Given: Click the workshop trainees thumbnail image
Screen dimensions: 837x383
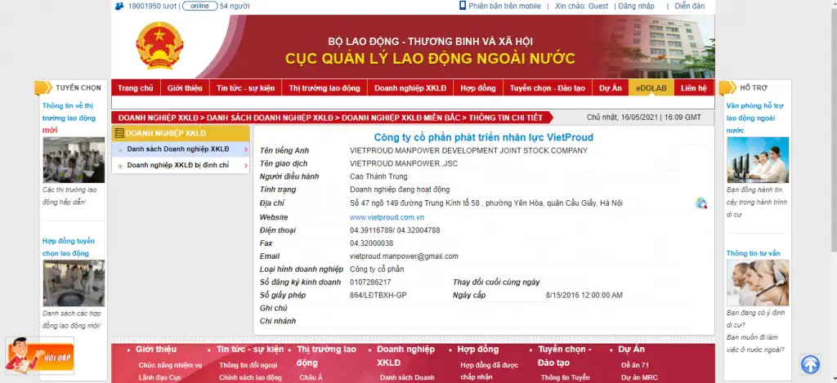Looking at the screenshot, I should [74, 283].
